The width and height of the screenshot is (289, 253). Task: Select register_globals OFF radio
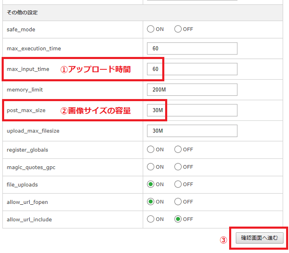(178, 149)
